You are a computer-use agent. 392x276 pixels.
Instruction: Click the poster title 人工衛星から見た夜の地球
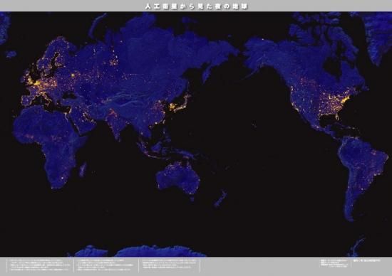click(196, 6)
